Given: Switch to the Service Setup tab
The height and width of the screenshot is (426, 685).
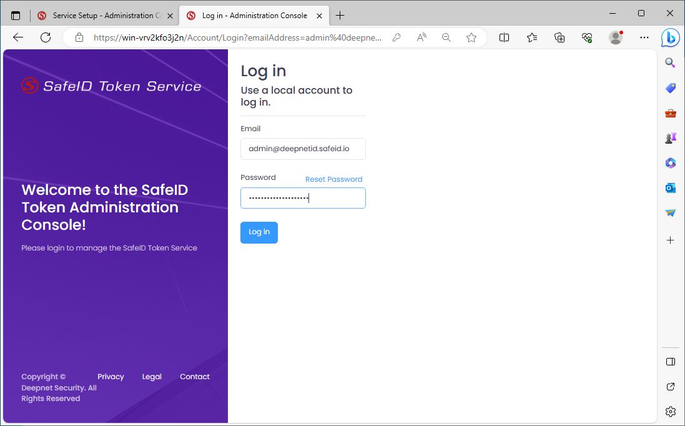Looking at the screenshot, I should click(x=103, y=16).
